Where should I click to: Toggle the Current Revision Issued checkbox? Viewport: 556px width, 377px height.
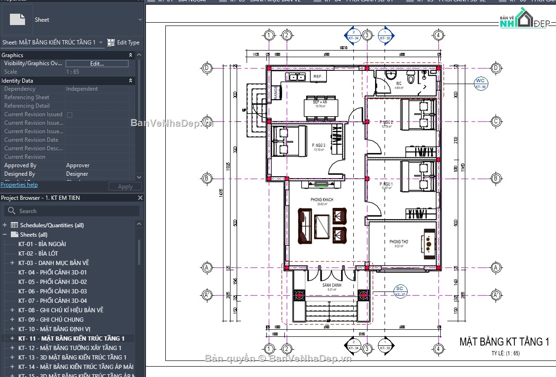coord(69,114)
